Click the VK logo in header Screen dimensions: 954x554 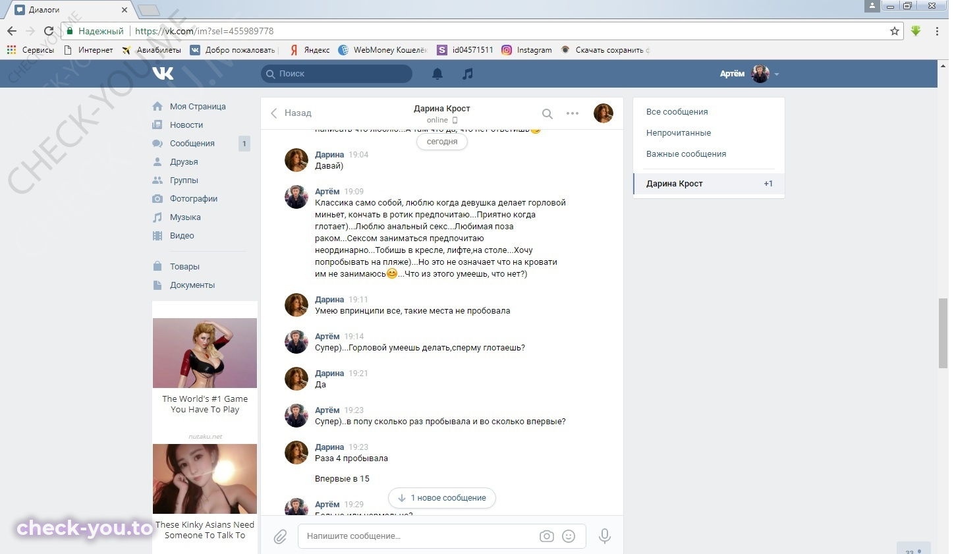(x=163, y=74)
